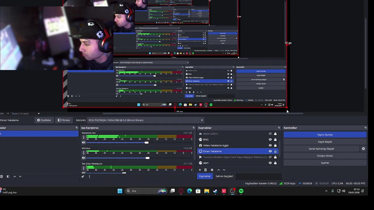Mute the Masaüstü Ses speaker icon

pyautogui.click(x=84, y=142)
